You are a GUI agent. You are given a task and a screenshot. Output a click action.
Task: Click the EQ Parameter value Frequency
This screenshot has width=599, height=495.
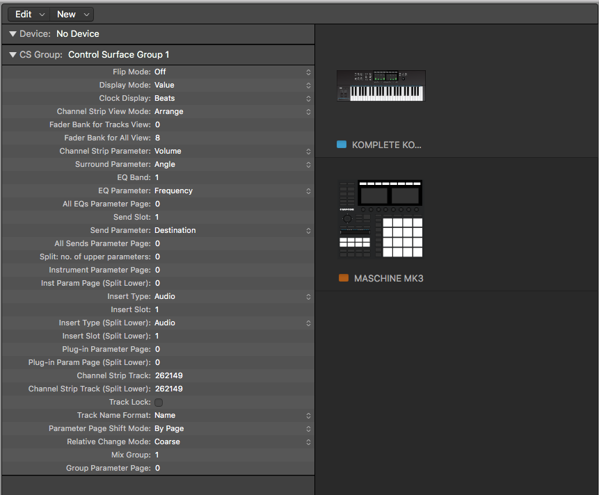173,190
